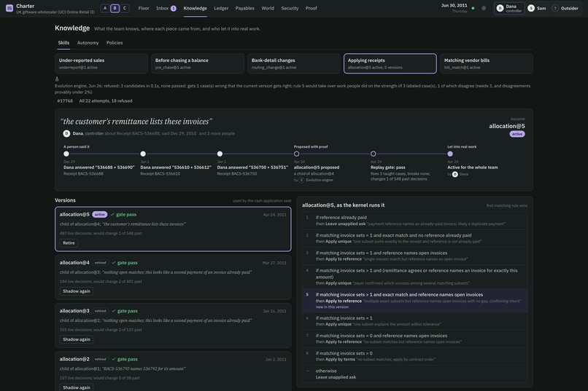The image size is (588, 391).
Task: Select kernel rule 8 Apply by terms
Action: pyautogui.click(x=415, y=356)
